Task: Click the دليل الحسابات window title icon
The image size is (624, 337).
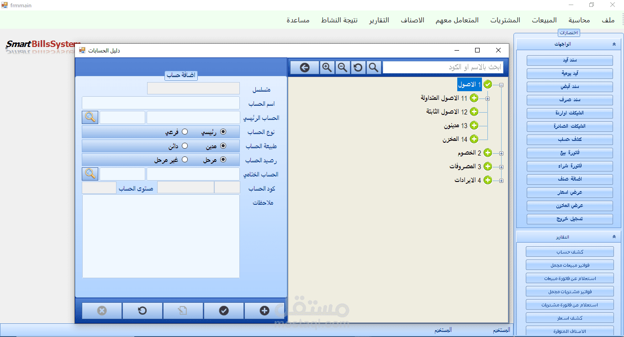Action: pos(82,50)
